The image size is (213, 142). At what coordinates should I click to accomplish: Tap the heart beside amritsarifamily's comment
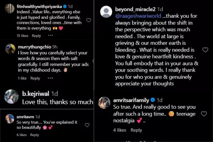[204, 114]
